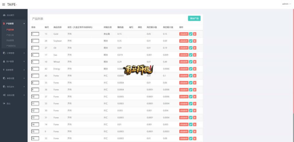
Task: Click the edit pencil in Energy row
Action: 191,69
